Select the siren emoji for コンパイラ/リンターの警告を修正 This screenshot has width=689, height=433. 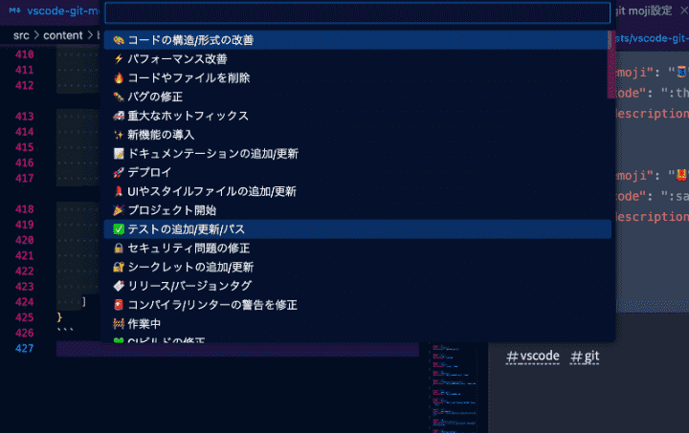pos(119,305)
